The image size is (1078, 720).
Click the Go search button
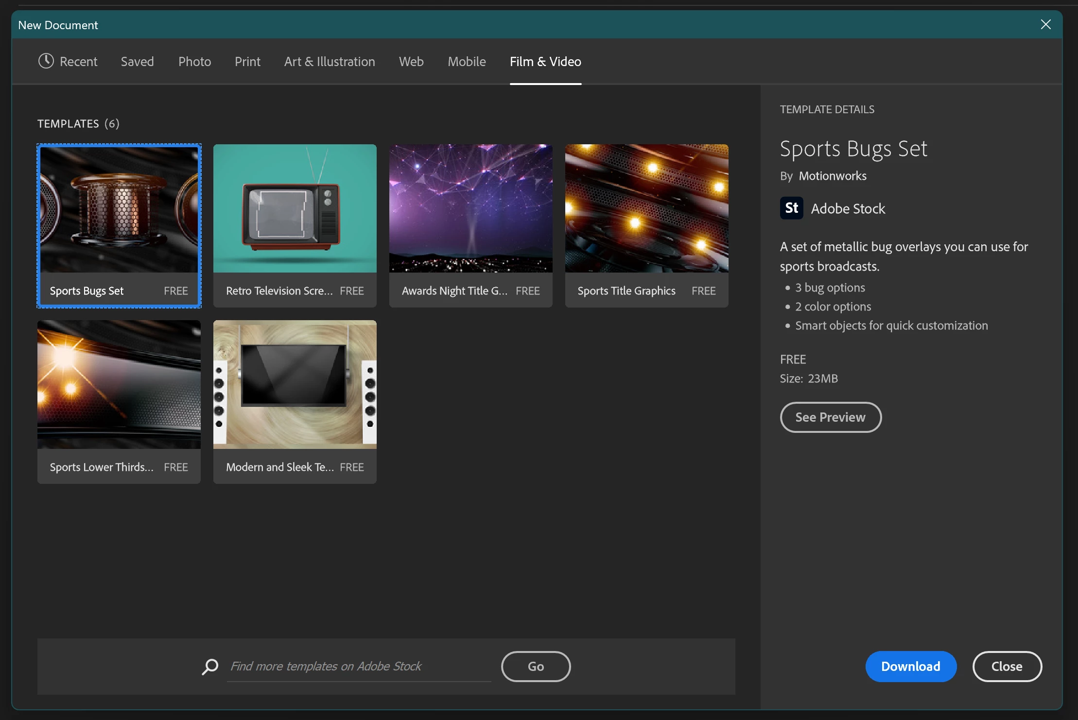click(x=536, y=667)
